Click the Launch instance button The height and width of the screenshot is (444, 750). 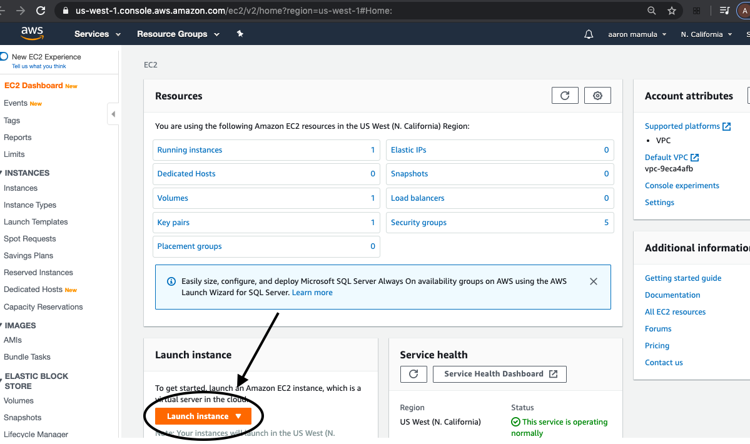click(x=203, y=416)
